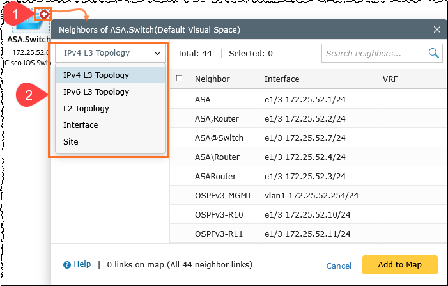Image resolution: width=448 pixels, height=286 pixels.
Task: Close the Neighbors dialog with X
Action: [x=437, y=29]
